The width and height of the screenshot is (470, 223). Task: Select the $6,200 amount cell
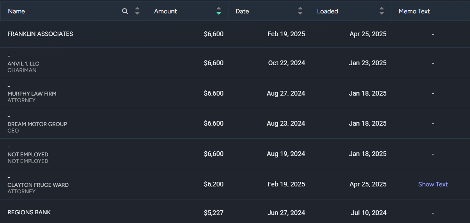click(x=213, y=184)
